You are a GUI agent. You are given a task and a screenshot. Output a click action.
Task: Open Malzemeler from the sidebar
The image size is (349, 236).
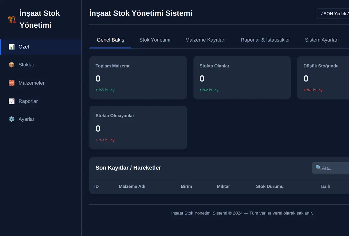(41, 83)
